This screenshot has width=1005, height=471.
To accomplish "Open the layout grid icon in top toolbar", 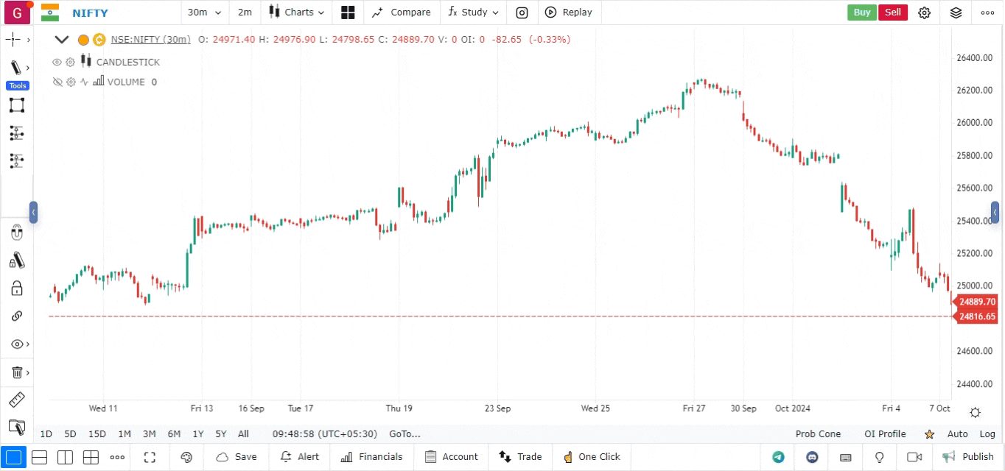I will [348, 13].
